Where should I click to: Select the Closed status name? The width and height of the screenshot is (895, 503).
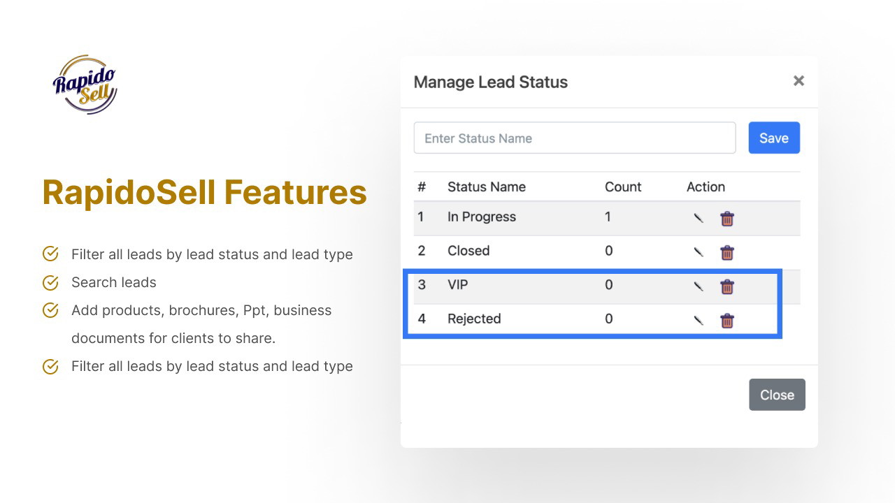pyautogui.click(x=468, y=251)
